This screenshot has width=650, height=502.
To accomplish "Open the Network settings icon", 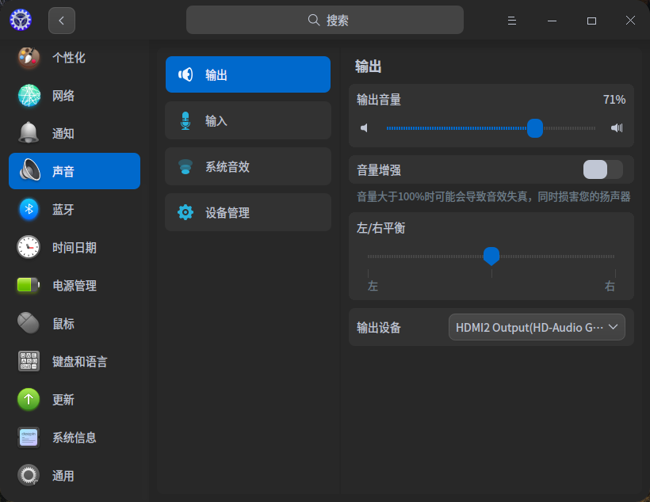I will click(29, 96).
